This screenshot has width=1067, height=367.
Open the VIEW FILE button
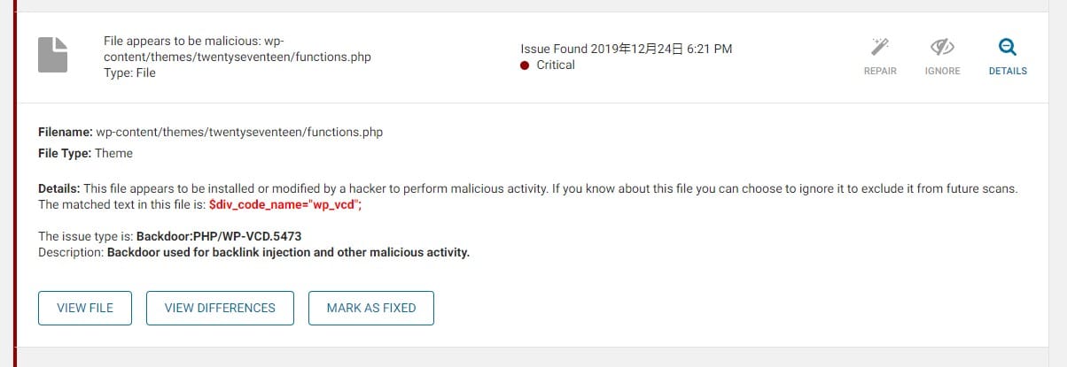[x=85, y=308]
